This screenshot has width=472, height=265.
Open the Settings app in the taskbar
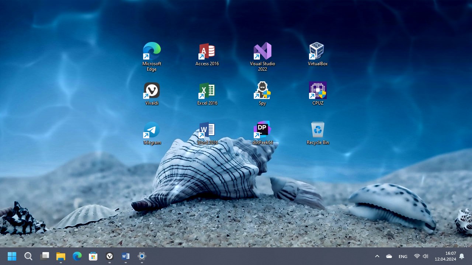coord(142,256)
